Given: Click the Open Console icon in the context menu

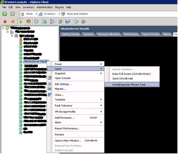Looking at the screenshot, I should [x=50, y=78].
